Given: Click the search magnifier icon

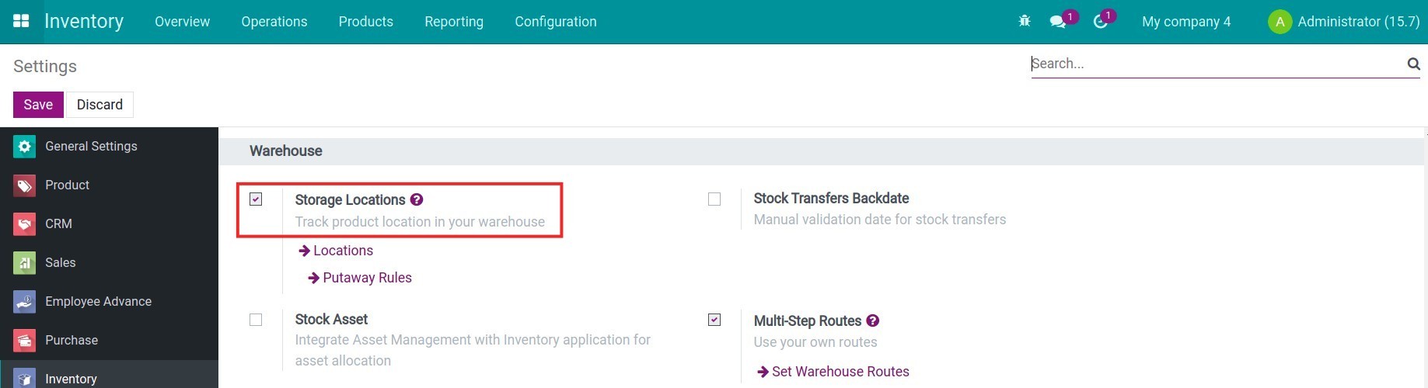Looking at the screenshot, I should coord(1413,64).
